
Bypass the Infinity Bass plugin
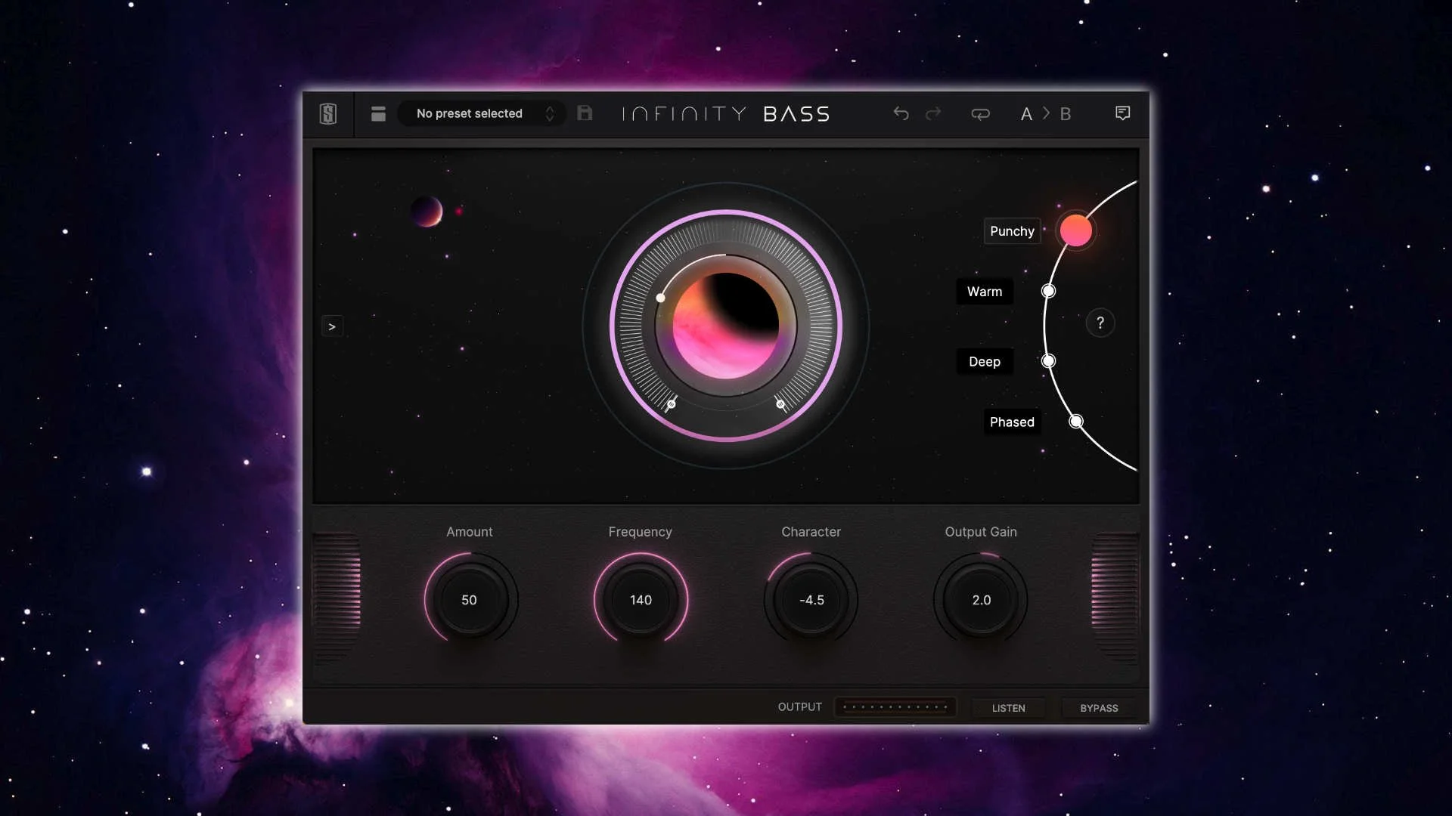tap(1098, 708)
